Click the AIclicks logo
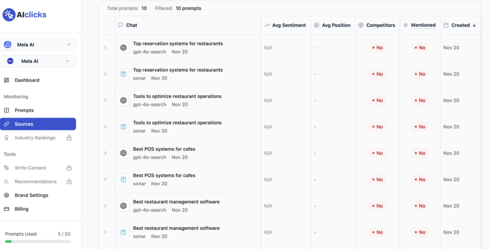490x249 pixels. click(x=24, y=15)
